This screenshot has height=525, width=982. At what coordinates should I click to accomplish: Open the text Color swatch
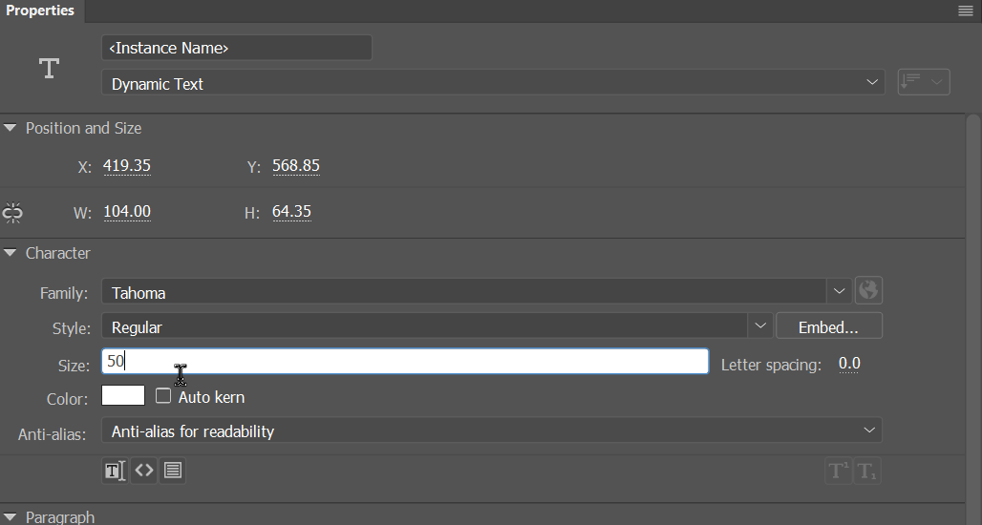122,395
